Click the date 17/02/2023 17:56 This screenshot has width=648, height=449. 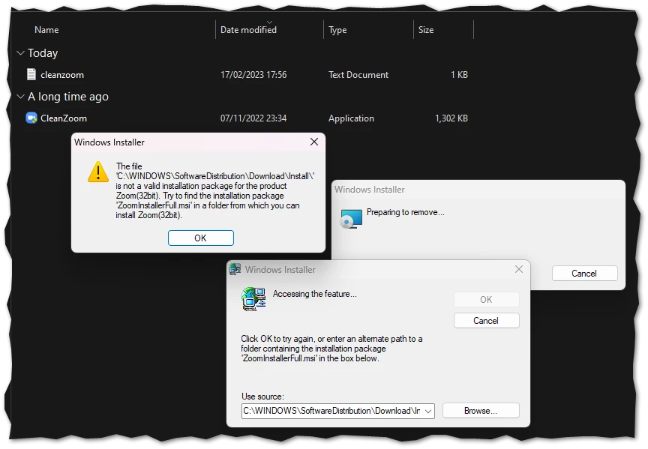click(253, 75)
